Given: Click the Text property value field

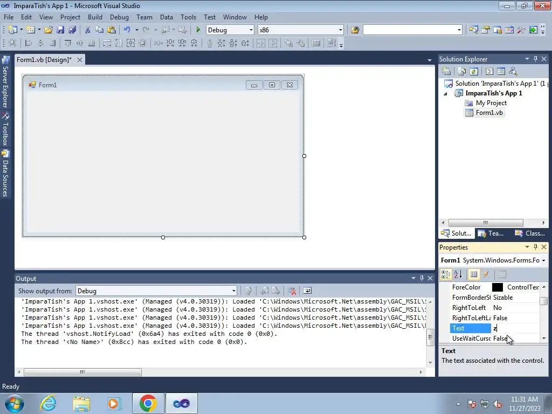Looking at the screenshot, I should 515,328.
